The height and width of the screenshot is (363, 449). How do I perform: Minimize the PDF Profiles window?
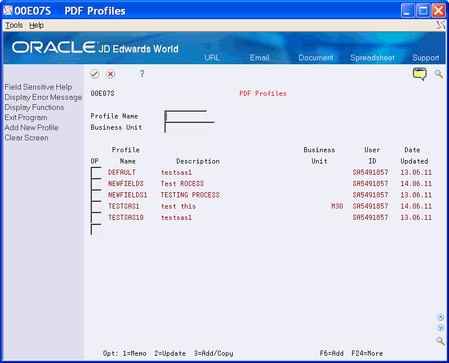click(x=408, y=11)
